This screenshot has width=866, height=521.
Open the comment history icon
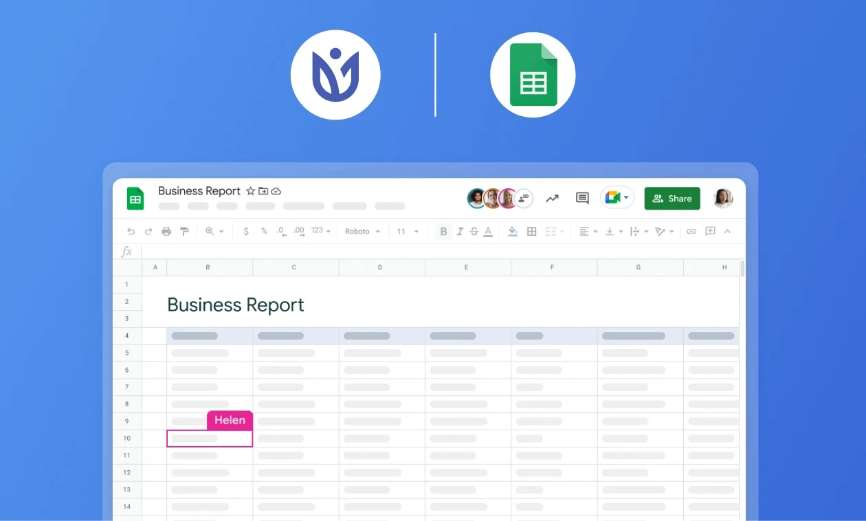click(x=582, y=199)
